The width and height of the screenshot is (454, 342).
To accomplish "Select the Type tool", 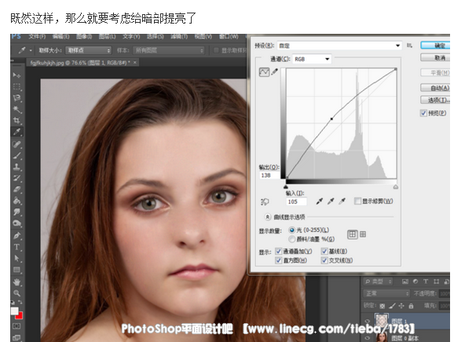I will [16, 247].
